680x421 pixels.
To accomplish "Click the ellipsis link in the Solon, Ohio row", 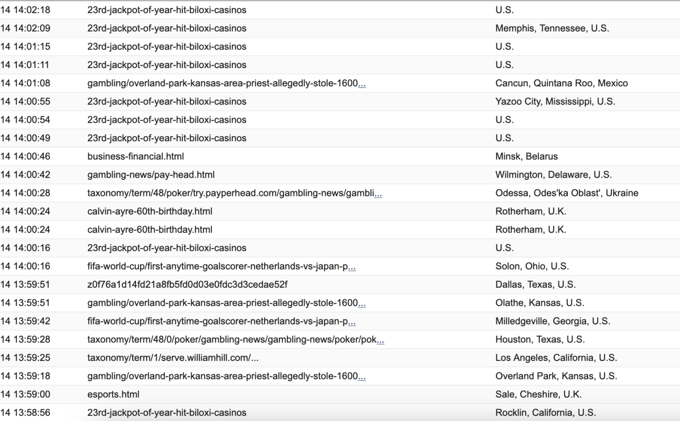I will (x=352, y=266).
